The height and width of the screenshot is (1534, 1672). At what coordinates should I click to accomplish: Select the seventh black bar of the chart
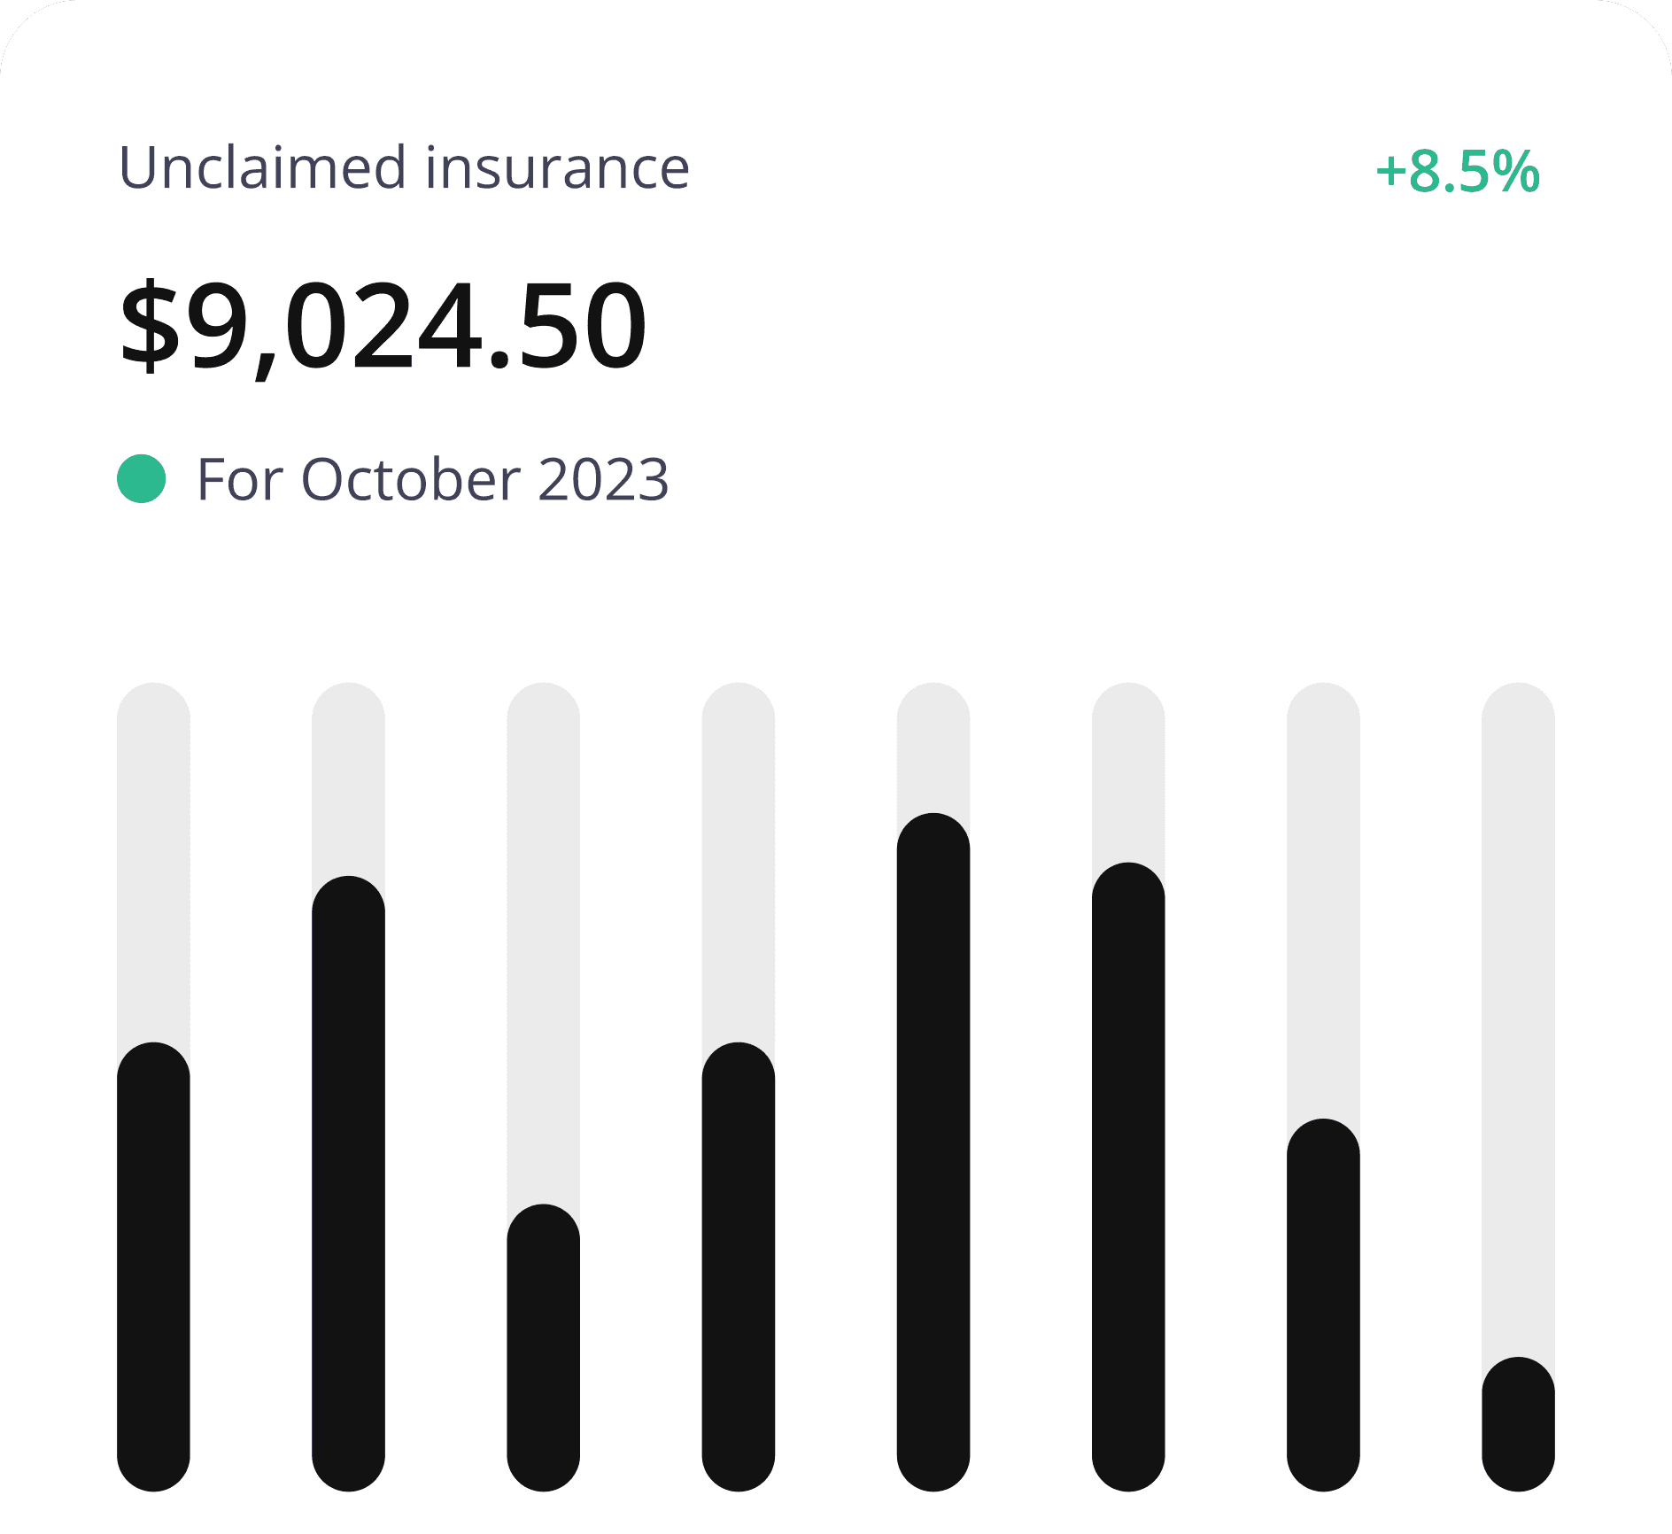tap(1323, 1305)
